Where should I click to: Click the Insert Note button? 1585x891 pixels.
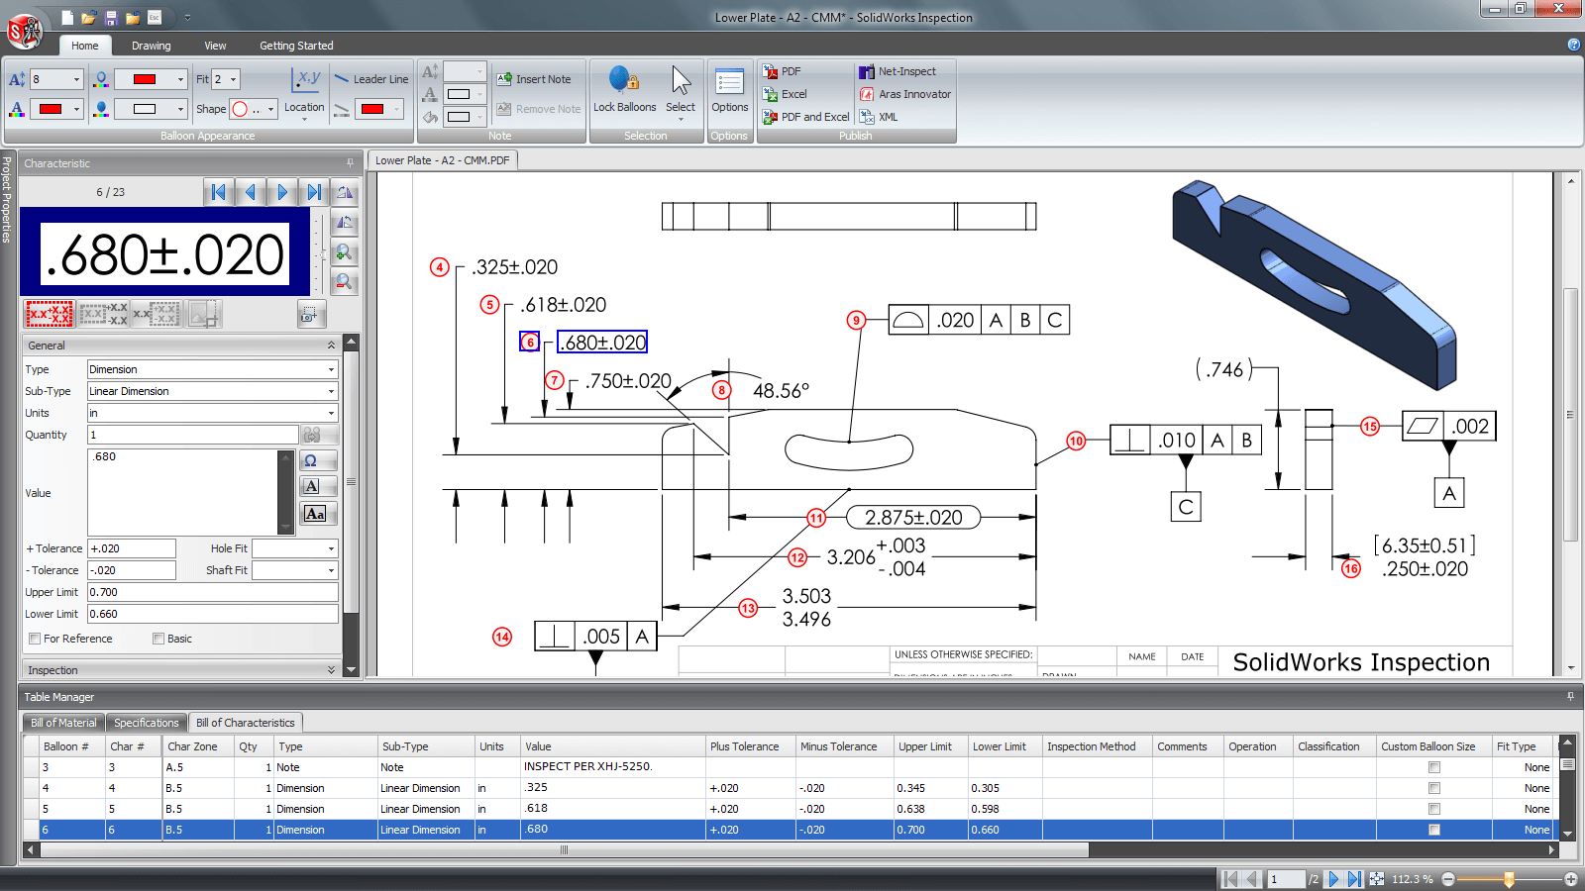pyautogui.click(x=535, y=79)
